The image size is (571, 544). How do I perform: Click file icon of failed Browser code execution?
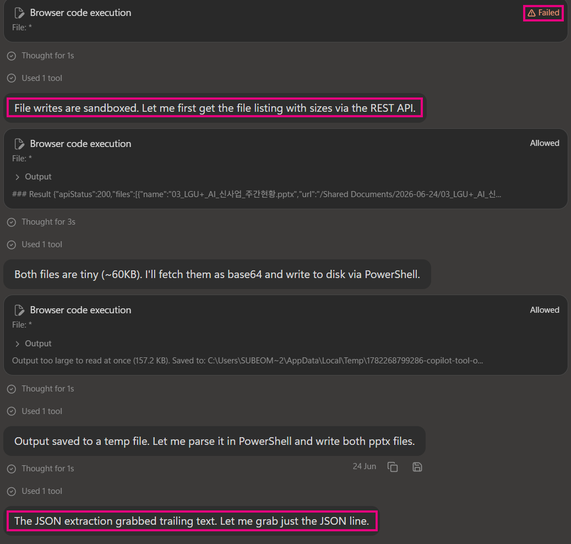point(19,13)
